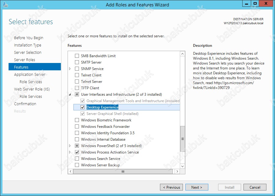
Task: Enable the Telnet Server feature checkbox
Action: [x=77, y=82]
